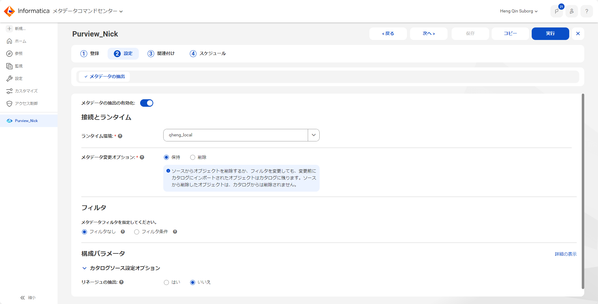Open 参照 in the sidebar
598x304 pixels.
pyautogui.click(x=19, y=54)
